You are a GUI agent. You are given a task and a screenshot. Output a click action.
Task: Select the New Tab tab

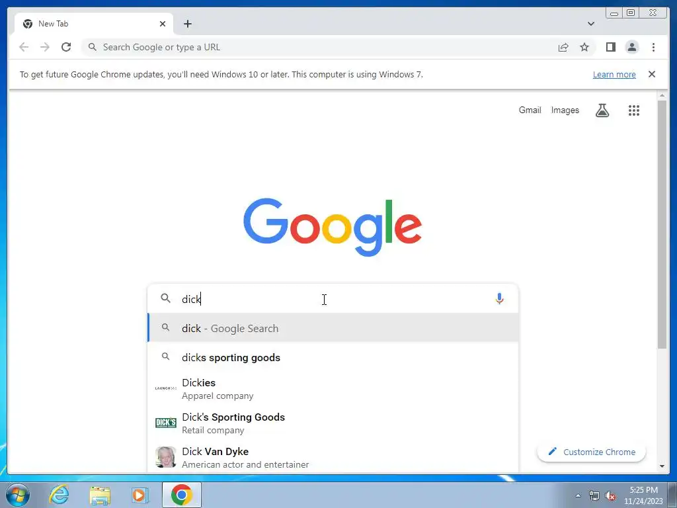(94, 24)
